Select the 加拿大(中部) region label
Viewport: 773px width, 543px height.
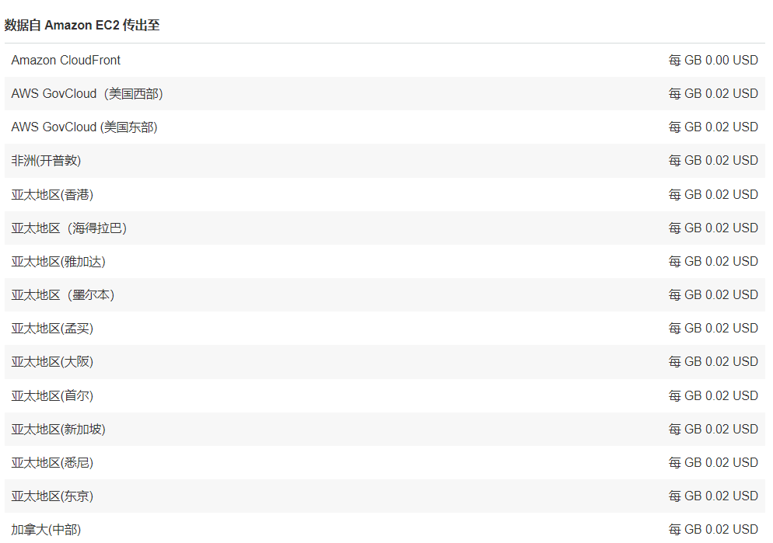point(46,529)
